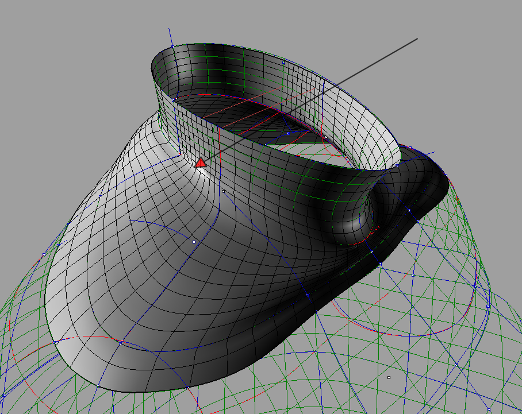
Task: Pick the isolated white control point on gray background
Action: tap(389, 377)
